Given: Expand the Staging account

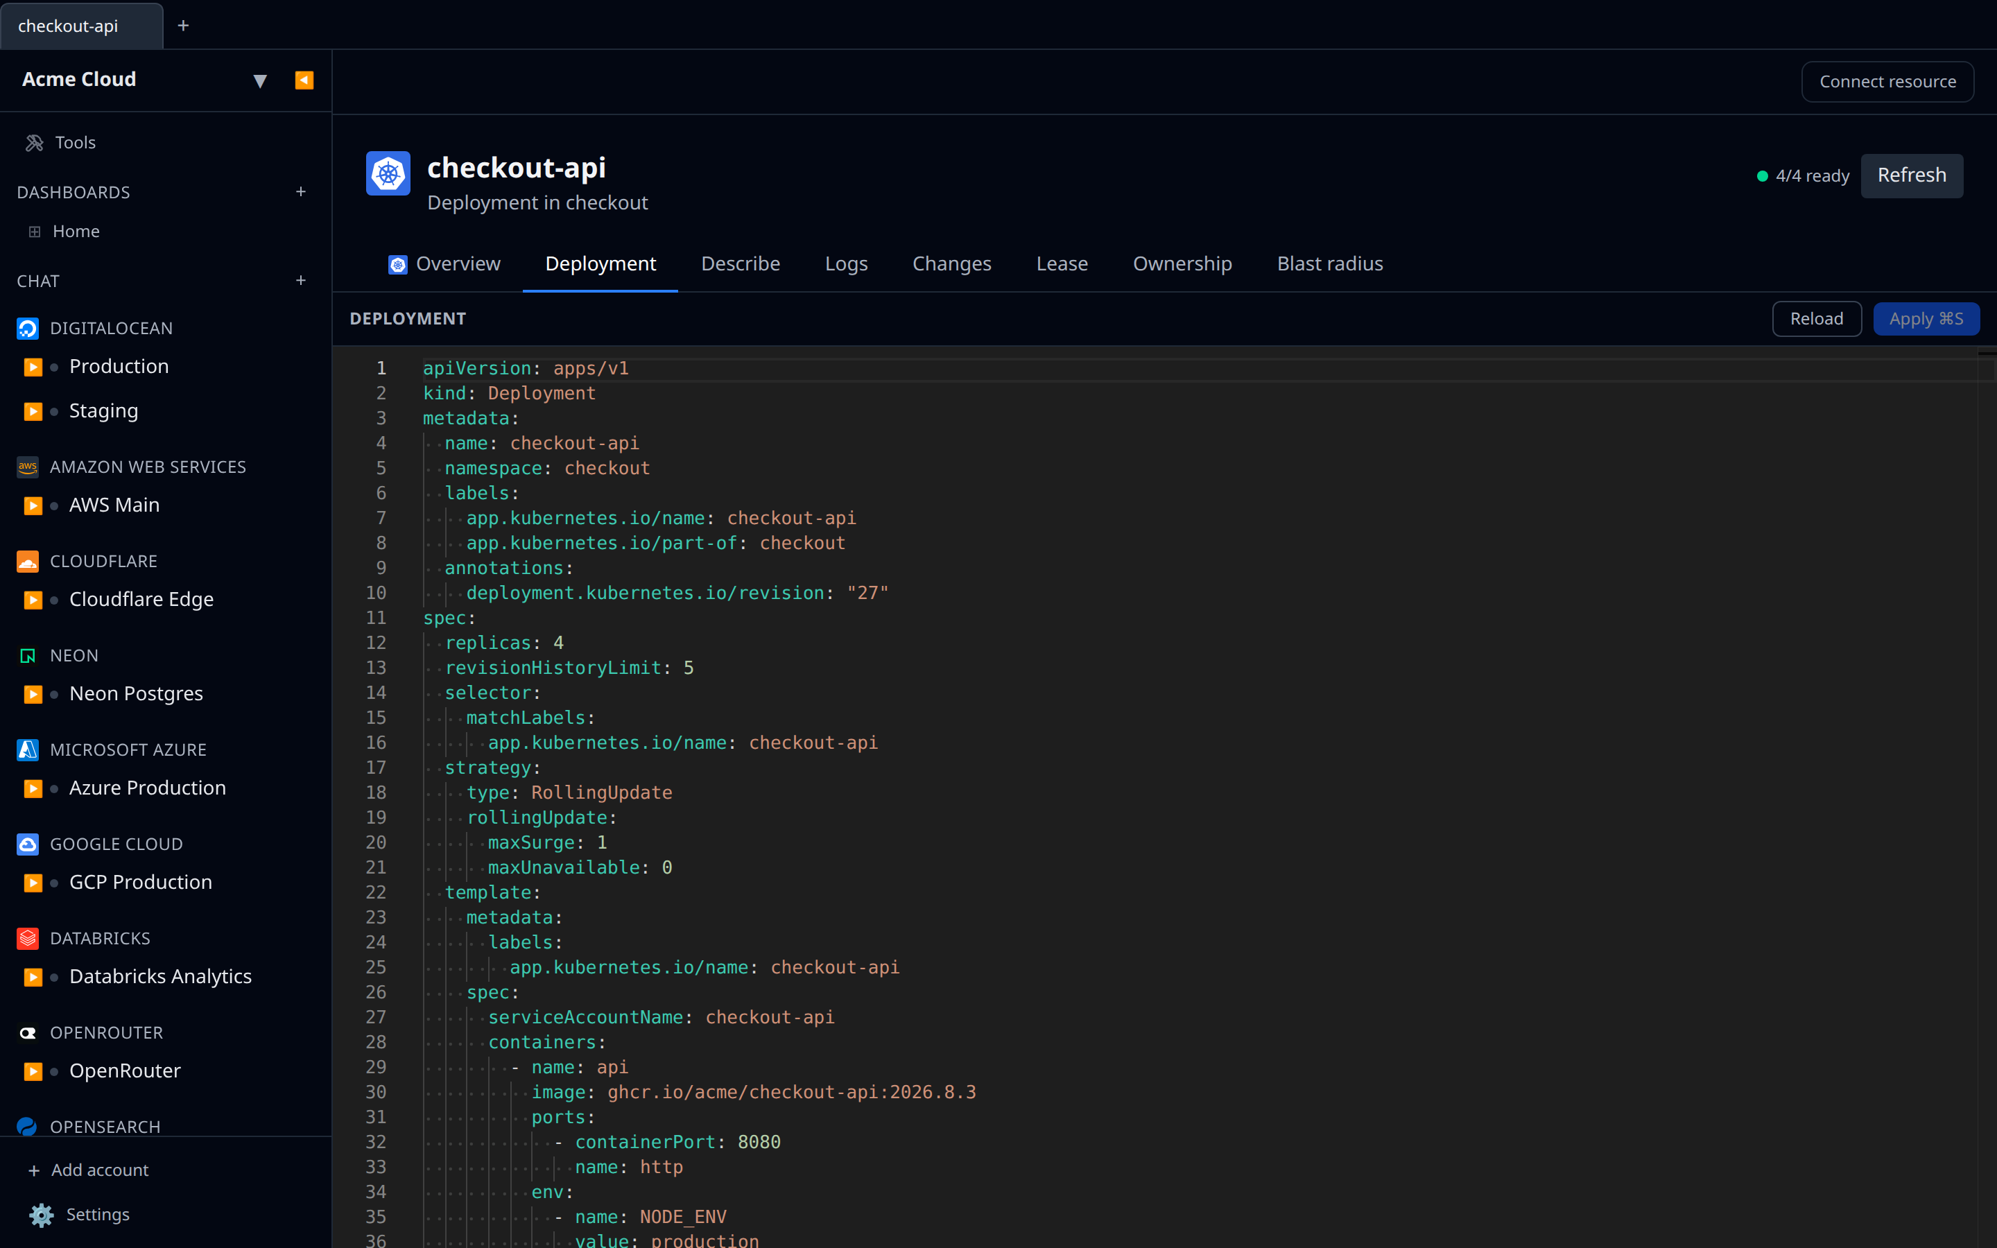Looking at the screenshot, I should point(33,411).
